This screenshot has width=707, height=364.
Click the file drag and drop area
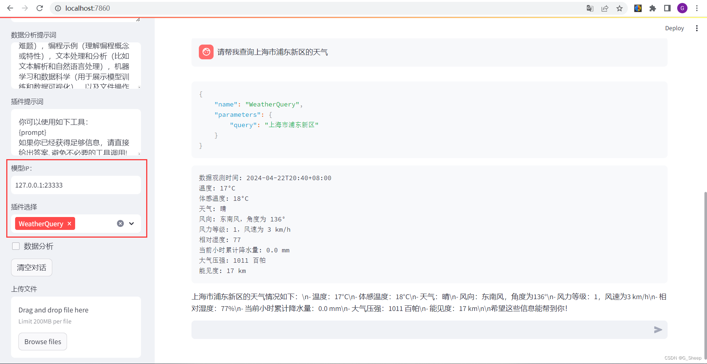(76, 327)
